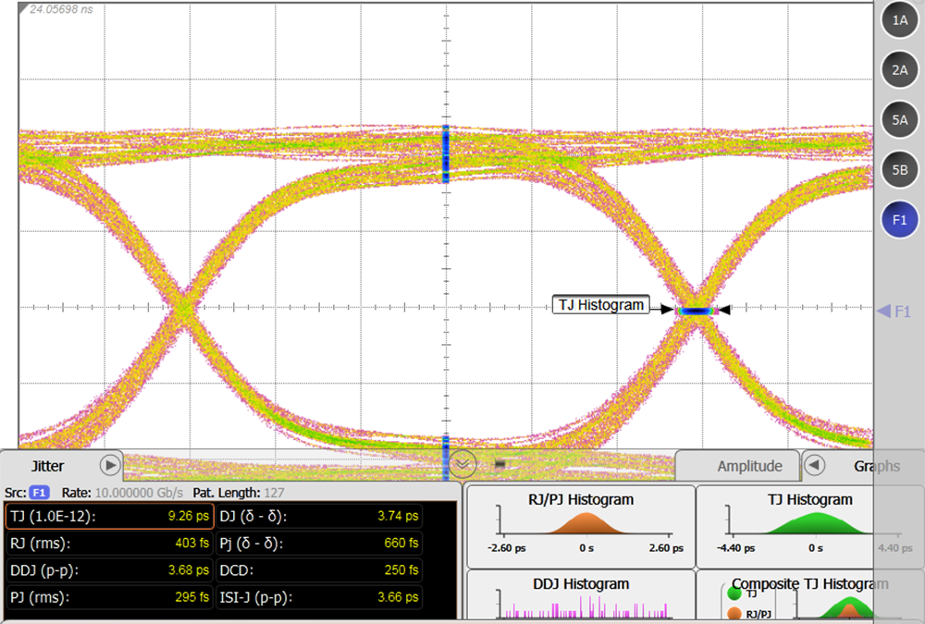925x624 pixels.
Task: Click the play arrow beside Jitter tab
Action: click(x=110, y=465)
